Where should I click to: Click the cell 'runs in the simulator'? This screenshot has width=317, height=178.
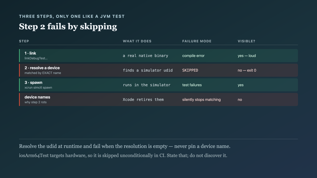[x=147, y=85]
